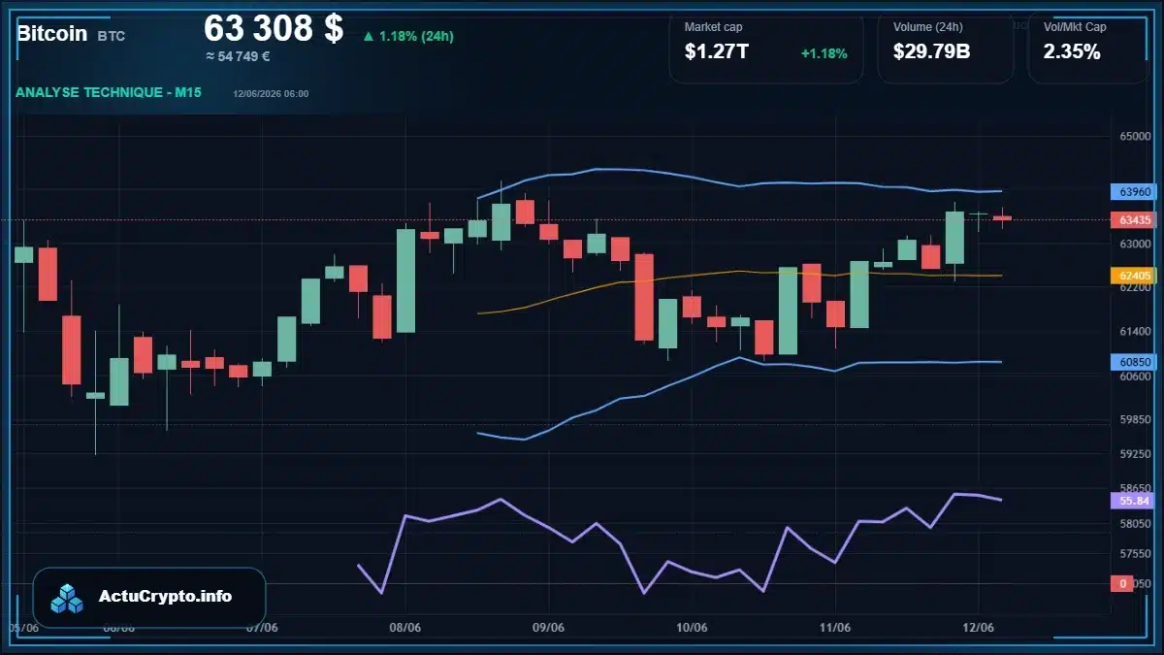Click the 62405 moving average tag
Image resolution: width=1164 pixels, height=655 pixels.
pos(1135,276)
